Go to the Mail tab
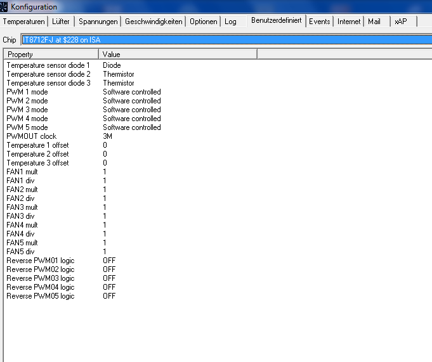The image size is (432, 362). 374,22
